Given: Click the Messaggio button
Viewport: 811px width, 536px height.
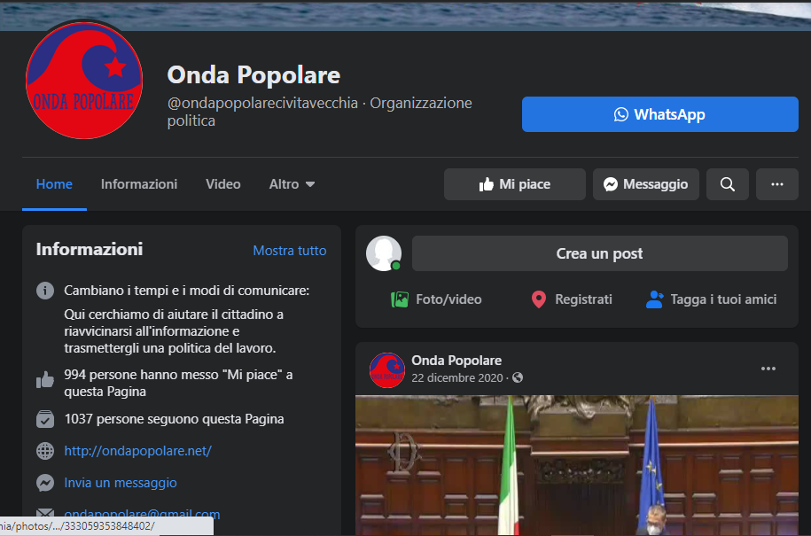Looking at the screenshot, I should 645,184.
